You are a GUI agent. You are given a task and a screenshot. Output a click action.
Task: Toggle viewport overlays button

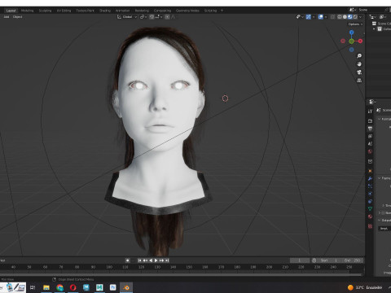[321, 17]
